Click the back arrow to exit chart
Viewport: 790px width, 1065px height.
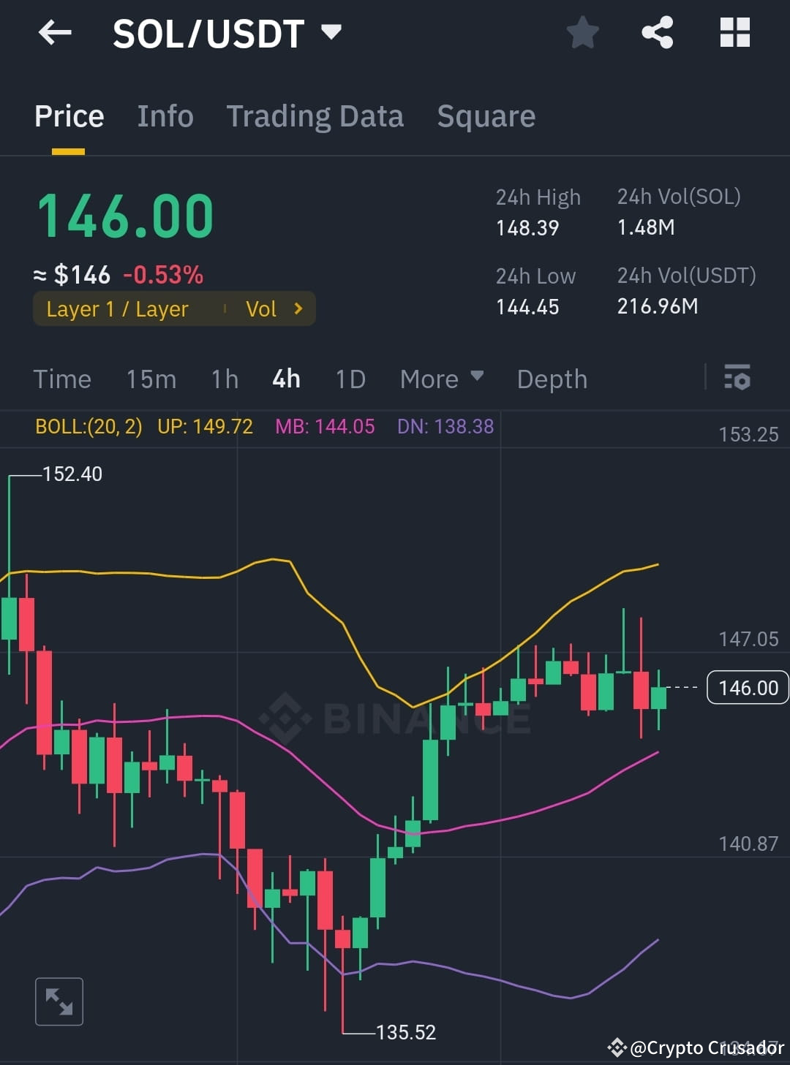pos(55,32)
